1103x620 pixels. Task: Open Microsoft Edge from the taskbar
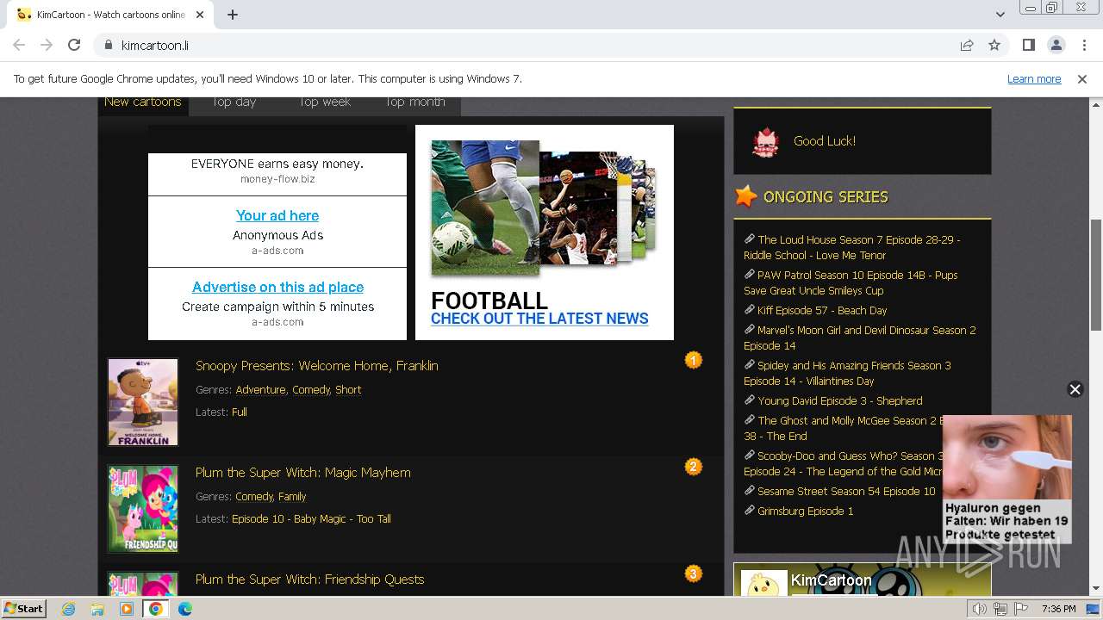[185, 609]
